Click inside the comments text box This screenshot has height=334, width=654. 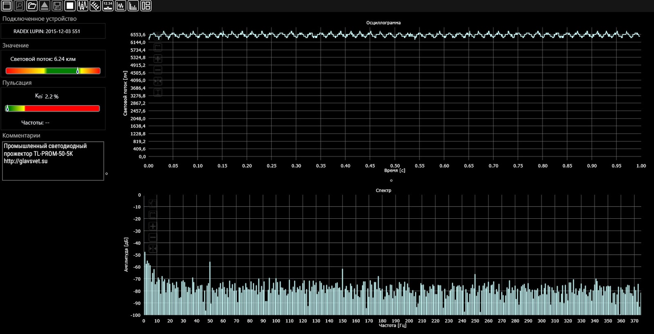(53, 161)
